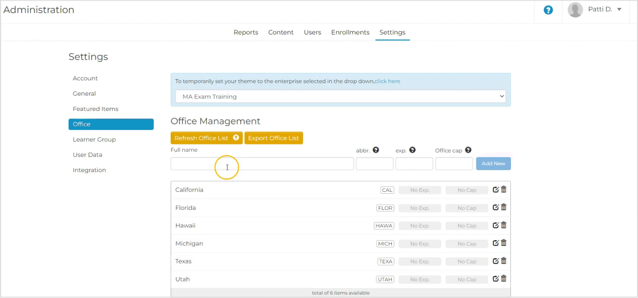
Task: Click the Full name input field
Action: point(262,164)
